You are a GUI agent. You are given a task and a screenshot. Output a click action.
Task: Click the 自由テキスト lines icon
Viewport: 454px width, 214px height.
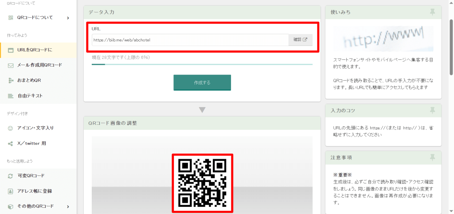click(x=11, y=96)
